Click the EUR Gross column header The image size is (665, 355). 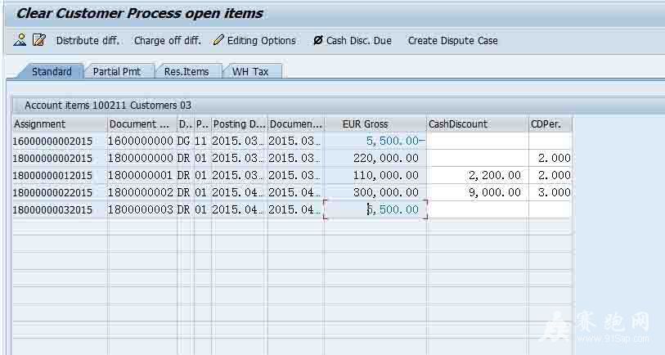click(x=375, y=124)
